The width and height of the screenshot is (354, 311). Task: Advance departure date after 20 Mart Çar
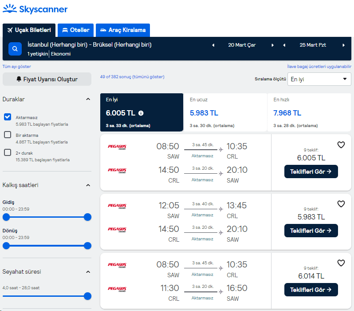click(x=272, y=45)
